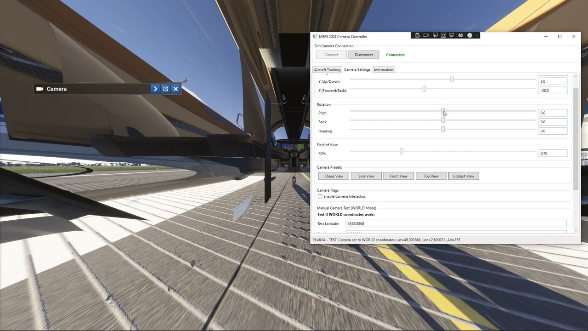Image resolution: width=588 pixels, height=331 pixels.
Task: Focus the Z value field showing -20.0
Action: coord(553,91)
